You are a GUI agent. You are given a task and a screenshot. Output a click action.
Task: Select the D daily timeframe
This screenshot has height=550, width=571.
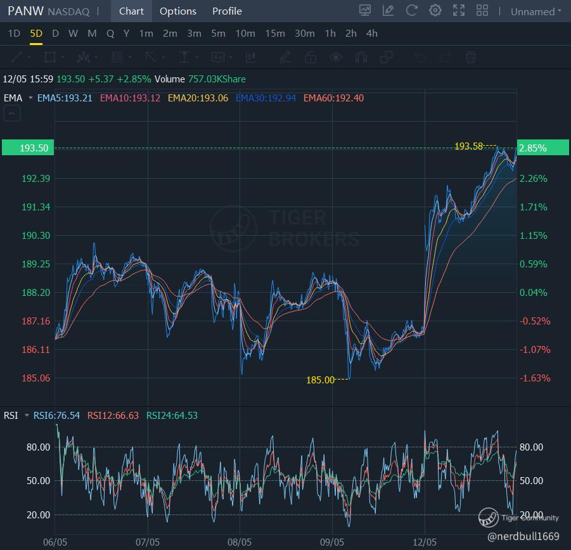pos(55,34)
